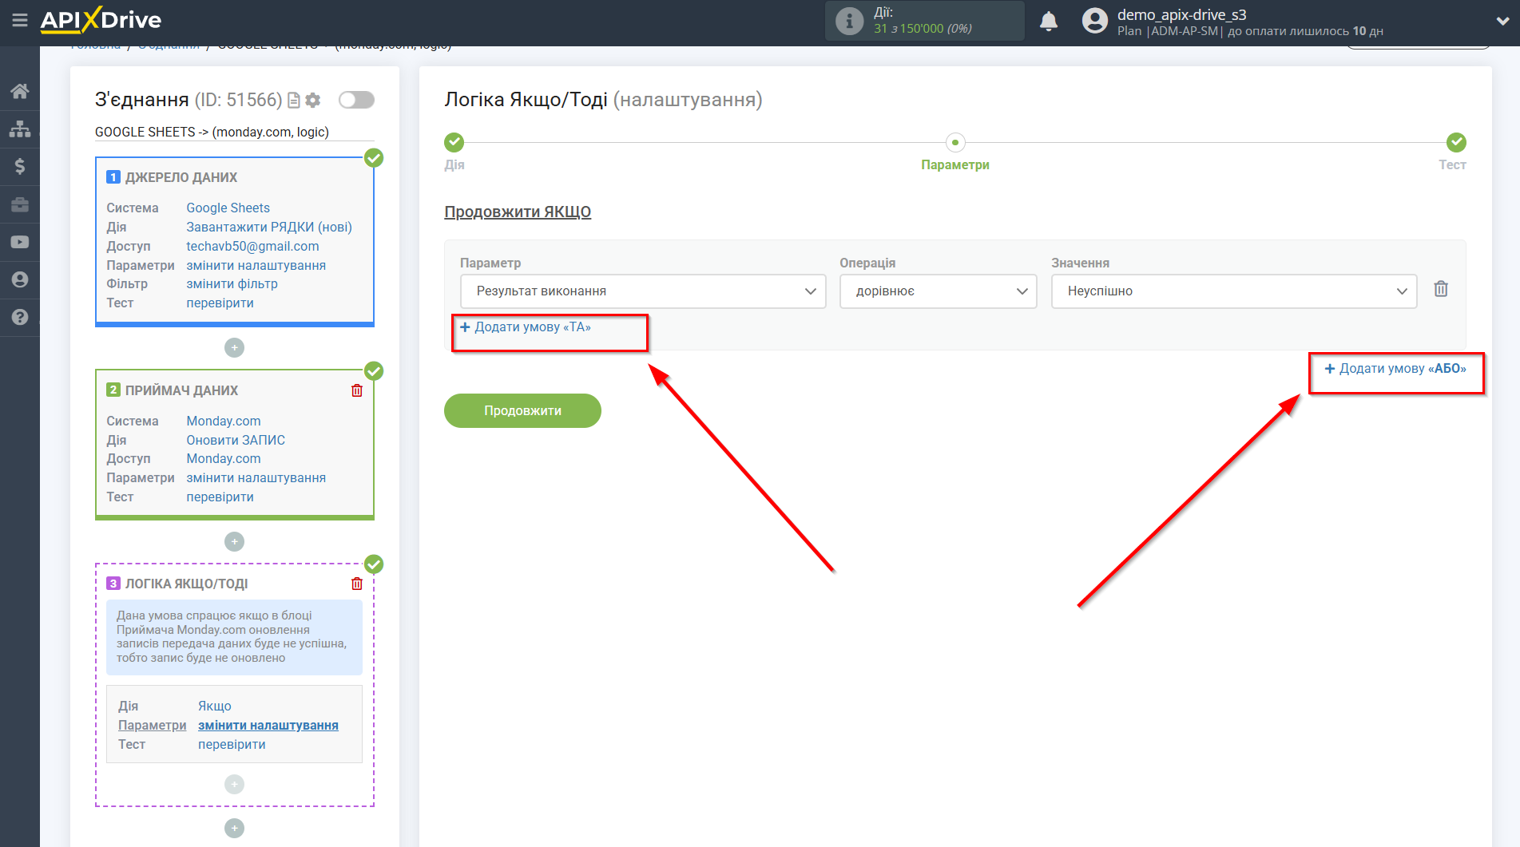Click the green Продовжити button
This screenshot has width=1520, height=847.
[522, 410]
